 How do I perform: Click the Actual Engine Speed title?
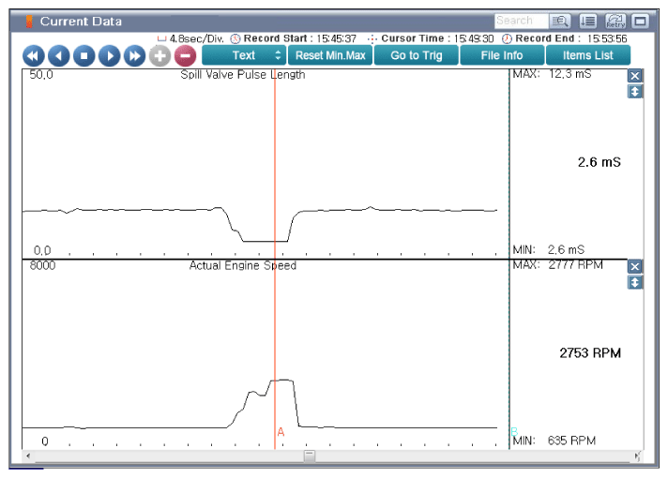[242, 265]
